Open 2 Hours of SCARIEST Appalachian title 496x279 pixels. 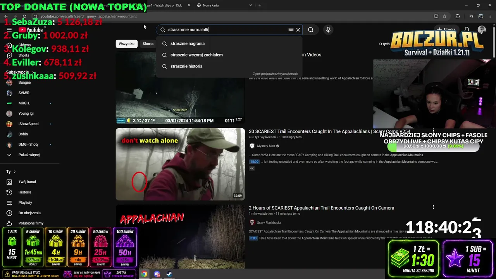click(x=321, y=208)
